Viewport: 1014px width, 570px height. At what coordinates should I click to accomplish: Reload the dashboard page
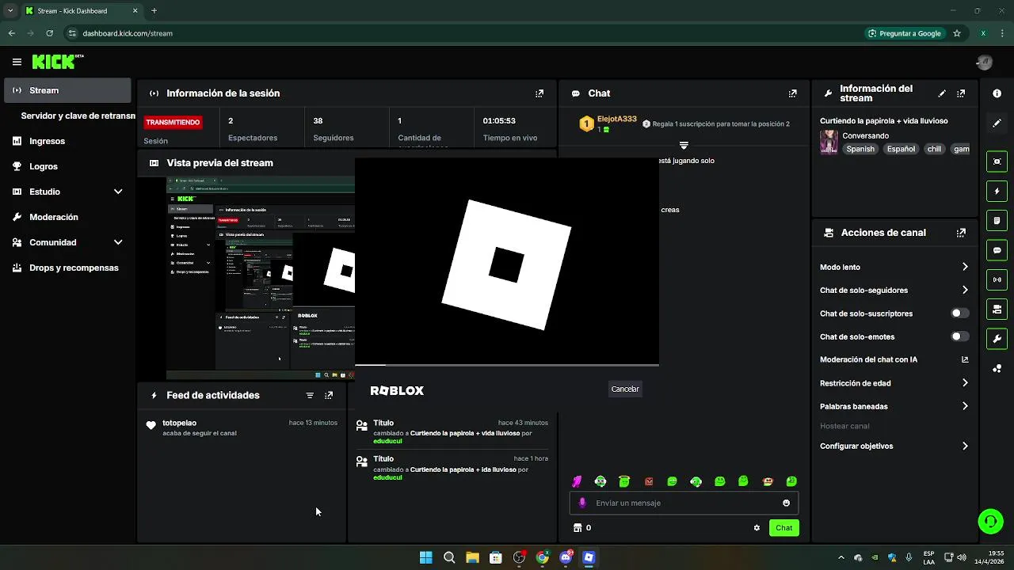tap(49, 33)
